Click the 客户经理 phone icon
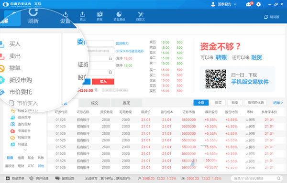 pyautogui.click(x=32, y=178)
